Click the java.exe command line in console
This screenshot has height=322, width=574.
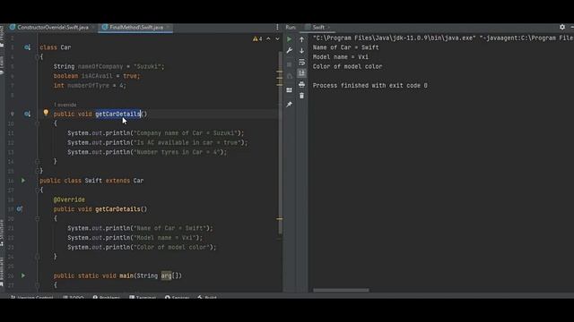[x=443, y=38]
